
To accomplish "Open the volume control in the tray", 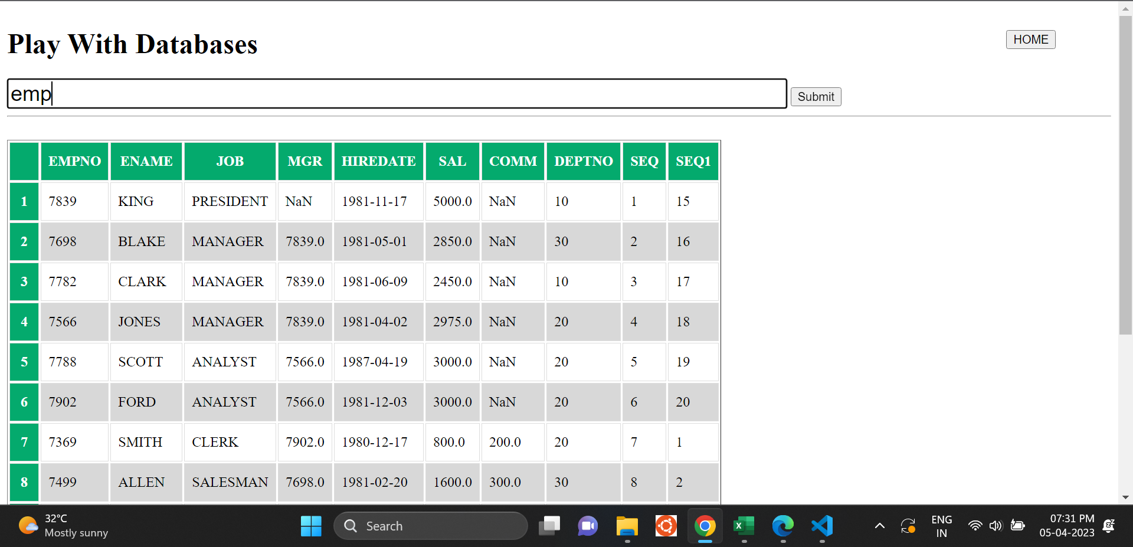I will click(996, 526).
